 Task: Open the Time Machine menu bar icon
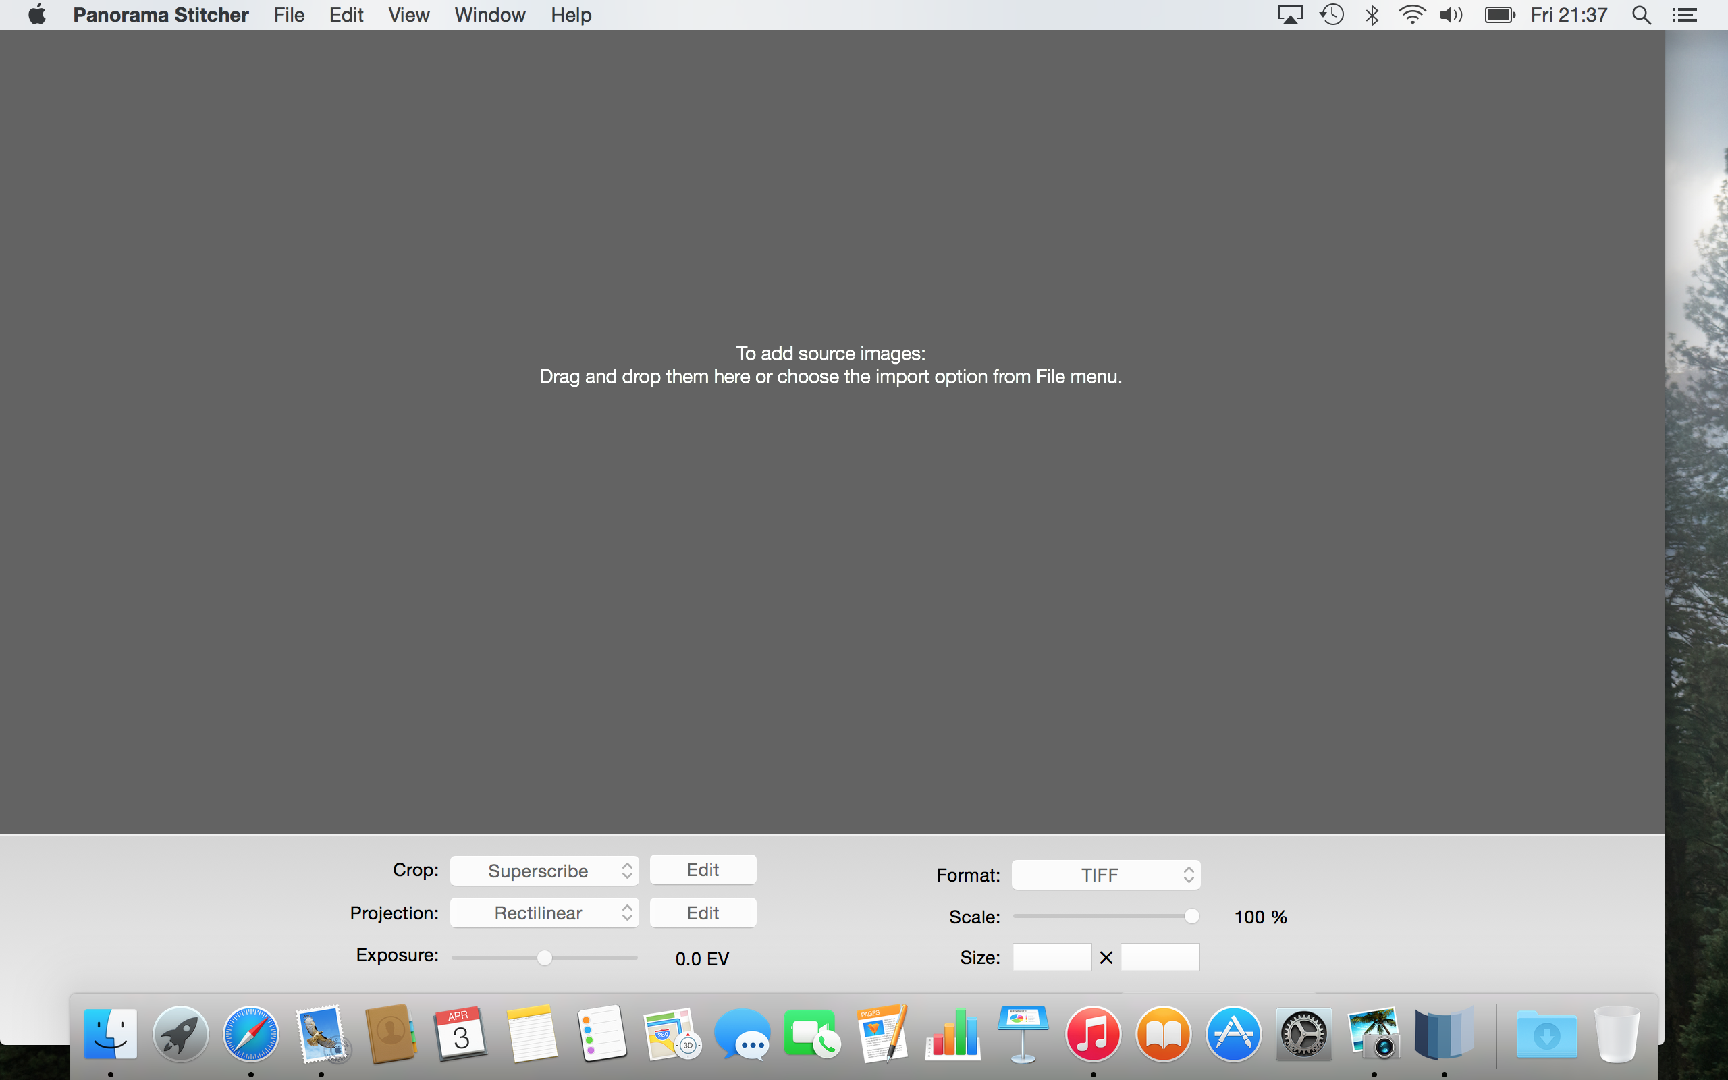1331,15
